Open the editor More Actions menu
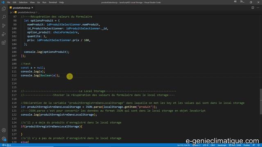The width and height of the screenshot is (262, 147). (x=258, y=8)
